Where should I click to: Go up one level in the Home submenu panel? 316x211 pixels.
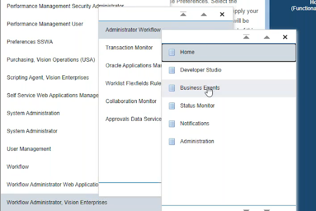pyautogui.click(x=267, y=37)
